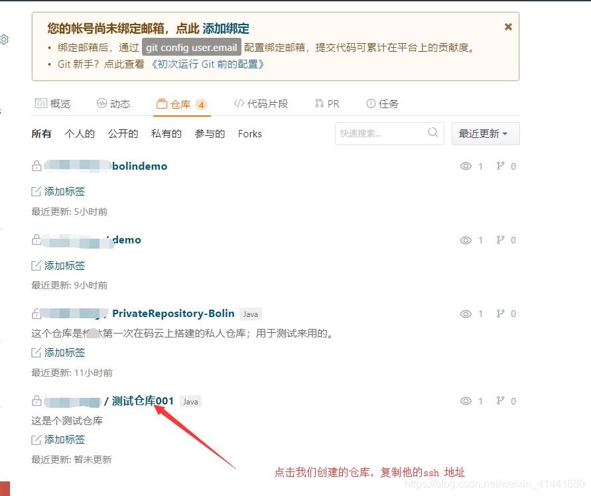Filter repositories by 参与的
Screen dimensions: 591x496
click(210, 134)
